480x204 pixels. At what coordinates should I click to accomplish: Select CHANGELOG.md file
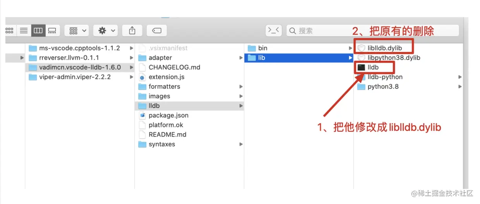pos(190,67)
